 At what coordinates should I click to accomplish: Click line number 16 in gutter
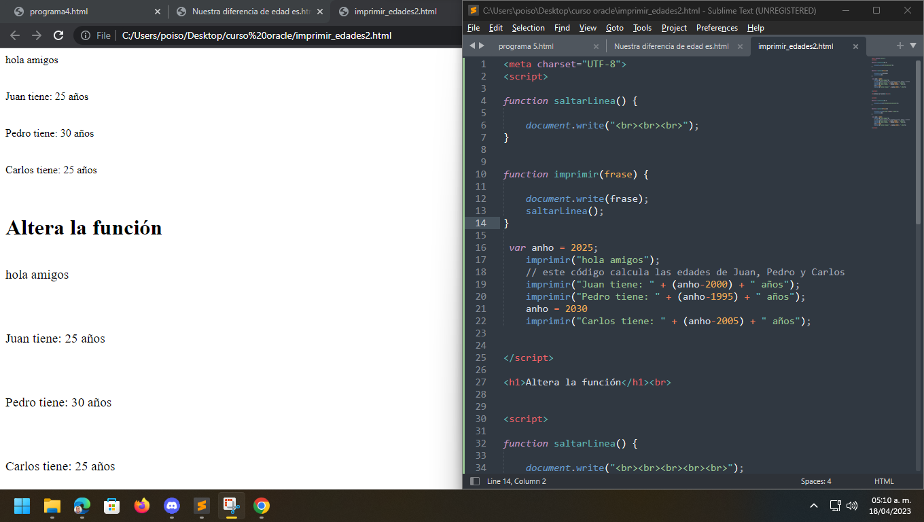pos(481,247)
